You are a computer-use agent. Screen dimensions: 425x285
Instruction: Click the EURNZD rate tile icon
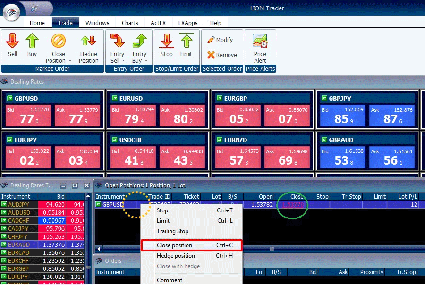click(219, 140)
